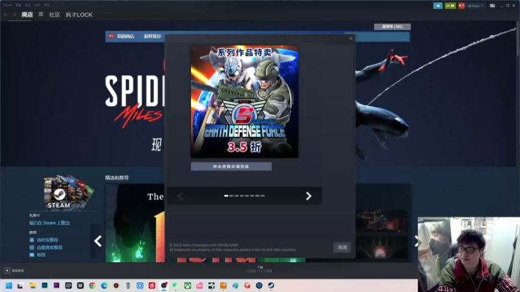
Task: Go back with the Steam navigation arrow
Action: pos(6,14)
